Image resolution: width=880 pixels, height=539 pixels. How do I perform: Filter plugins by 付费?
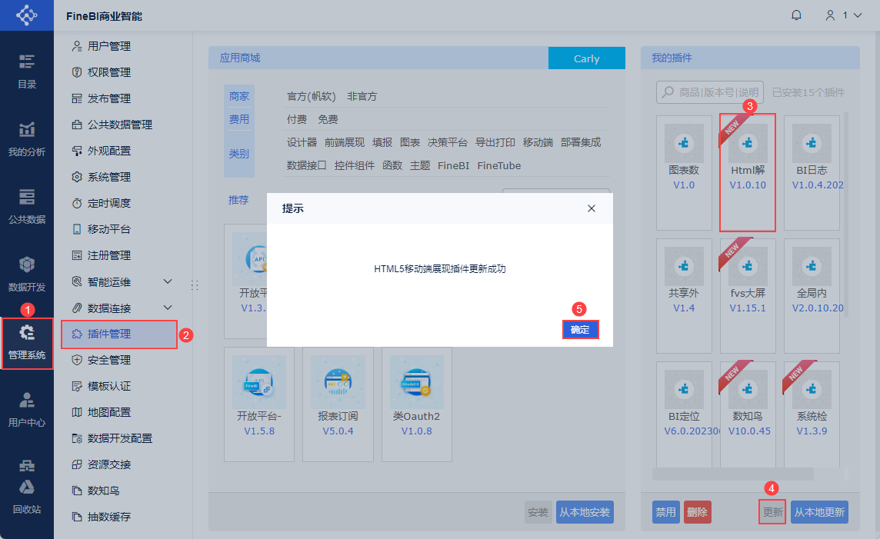tap(297, 119)
